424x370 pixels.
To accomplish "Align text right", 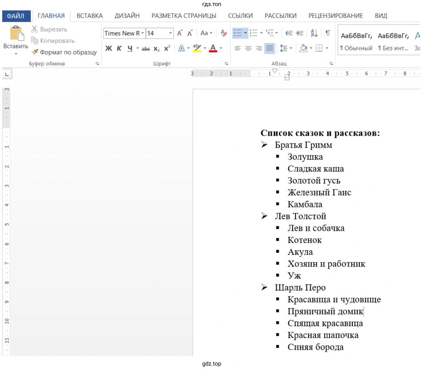I will point(259,48).
